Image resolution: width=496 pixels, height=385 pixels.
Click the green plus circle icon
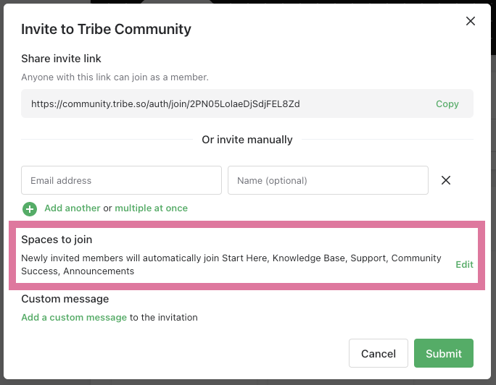[x=30, y=208]
